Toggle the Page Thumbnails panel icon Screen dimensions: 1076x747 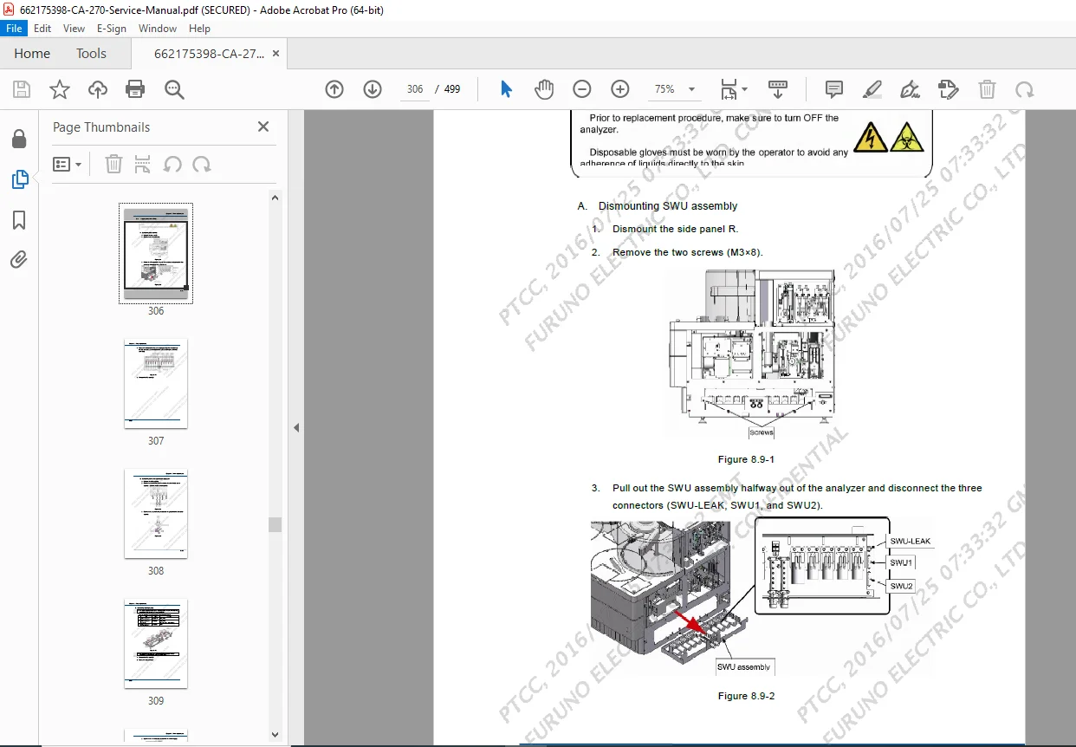[19, 179]
